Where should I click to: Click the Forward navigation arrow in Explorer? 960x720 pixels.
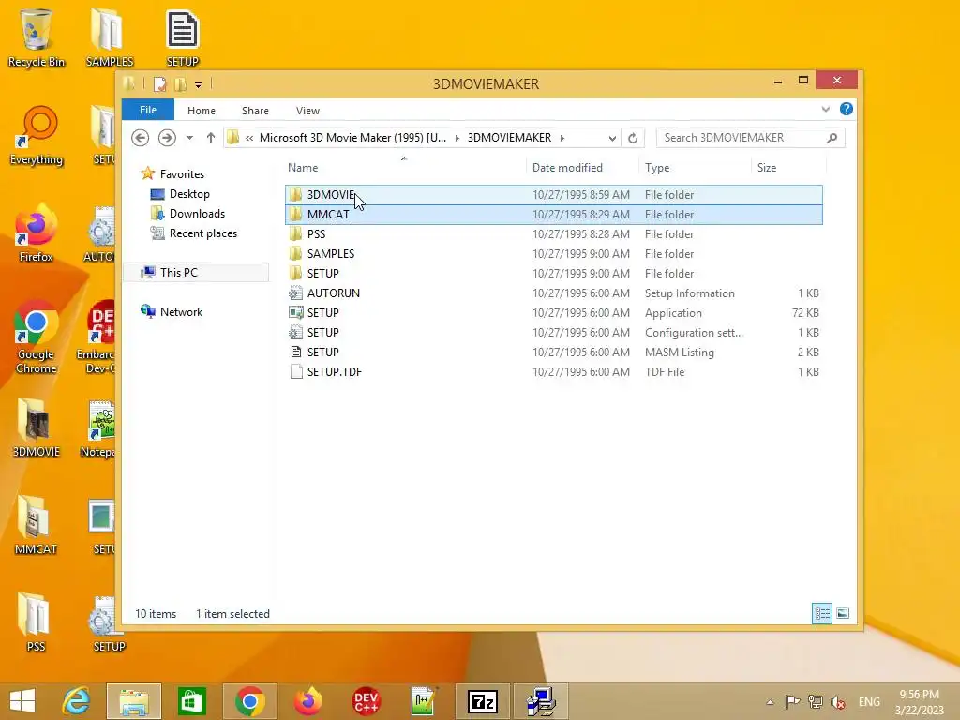point(167,138)
